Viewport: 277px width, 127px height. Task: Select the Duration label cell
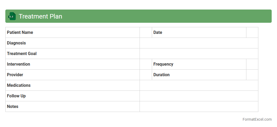point(199,75)
